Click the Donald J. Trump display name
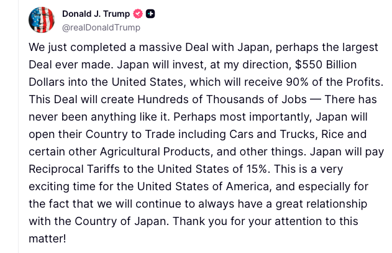392x253 pixels. [x=96, y=14]
